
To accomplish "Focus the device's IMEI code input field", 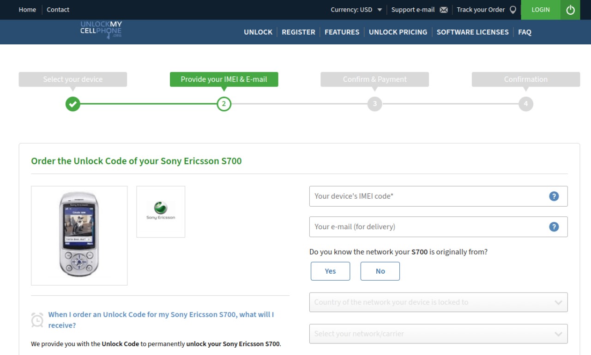I will point(438,196).
